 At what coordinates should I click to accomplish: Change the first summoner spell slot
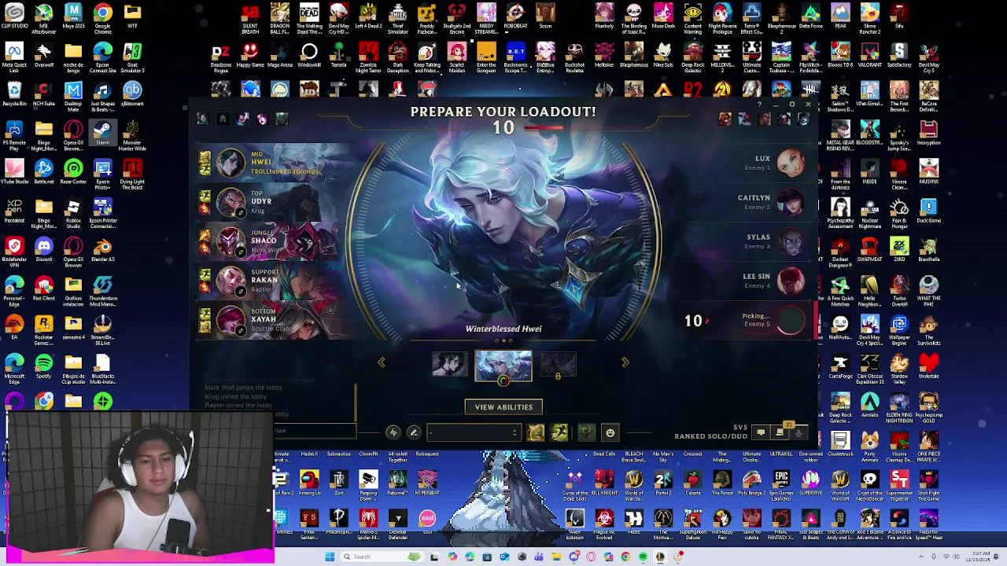click(x=536, y=432)
